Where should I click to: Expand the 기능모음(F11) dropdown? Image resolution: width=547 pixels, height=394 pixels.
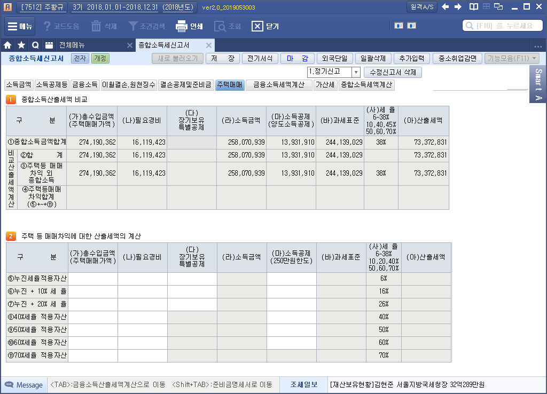tap(511, 59)
